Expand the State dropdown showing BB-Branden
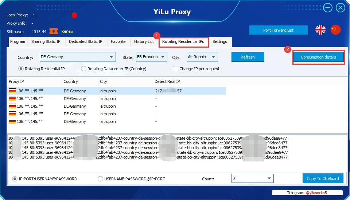 (x=152, y=57)
